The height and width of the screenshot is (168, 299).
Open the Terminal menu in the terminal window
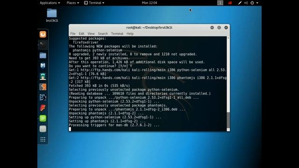click(117, 34)
